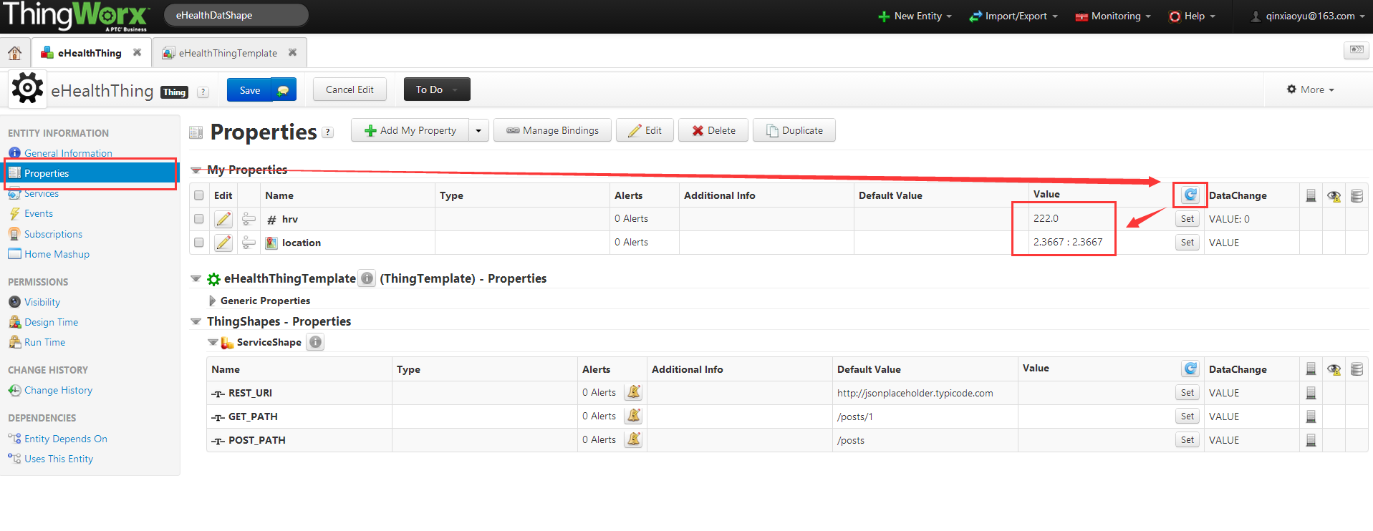1373x531 pixels.
Task: Open the Help menu
Action: [x=1193, y=16]
